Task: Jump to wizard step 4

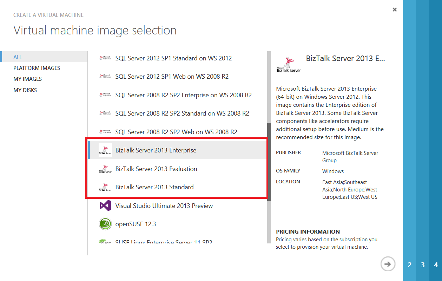Action: [436, 265]
